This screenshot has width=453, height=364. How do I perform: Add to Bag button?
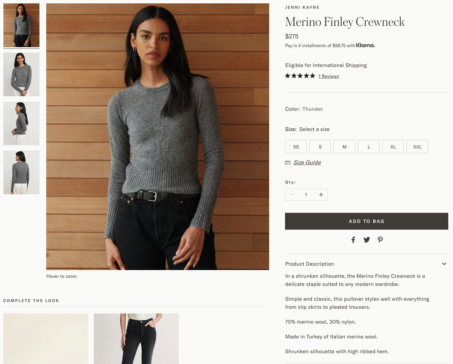(x=367, y=221)
